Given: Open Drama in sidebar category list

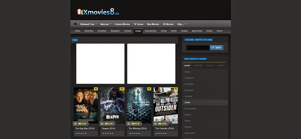Looking at the screenshot, I should (205, 115).
